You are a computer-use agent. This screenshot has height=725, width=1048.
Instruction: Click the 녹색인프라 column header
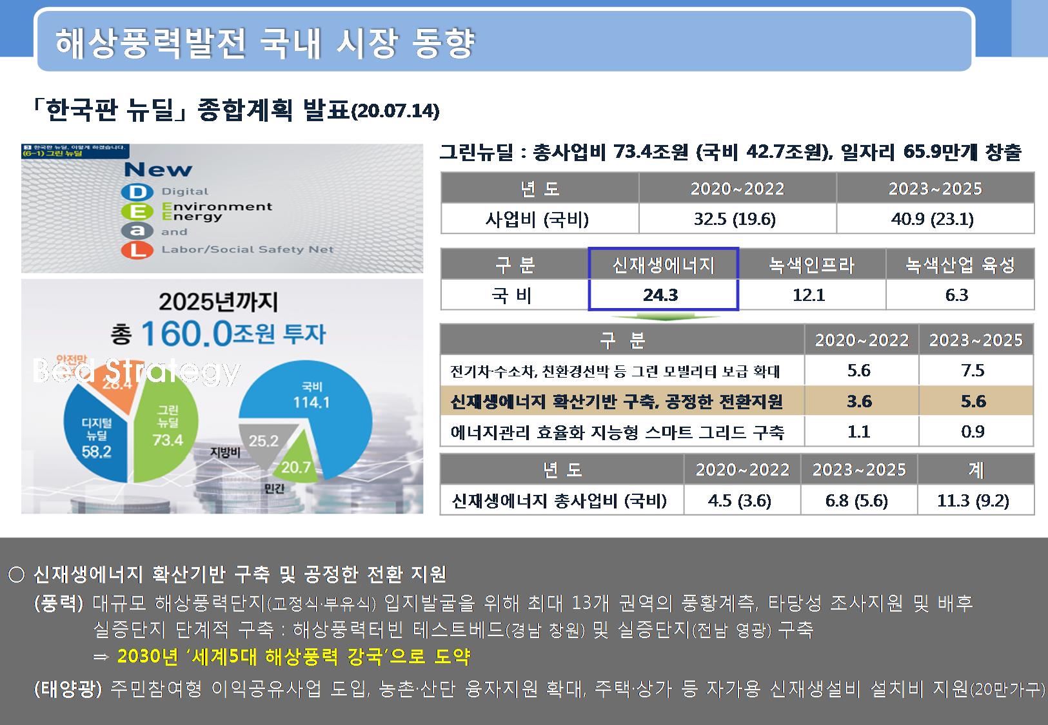tap(811, 265)
